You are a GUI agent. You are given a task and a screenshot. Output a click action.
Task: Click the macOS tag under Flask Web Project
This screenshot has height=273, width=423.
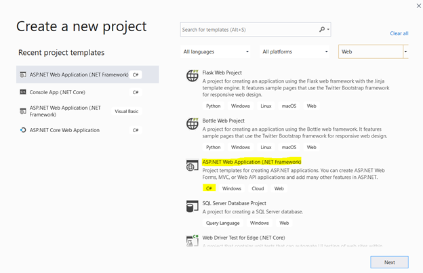(289, 106)
